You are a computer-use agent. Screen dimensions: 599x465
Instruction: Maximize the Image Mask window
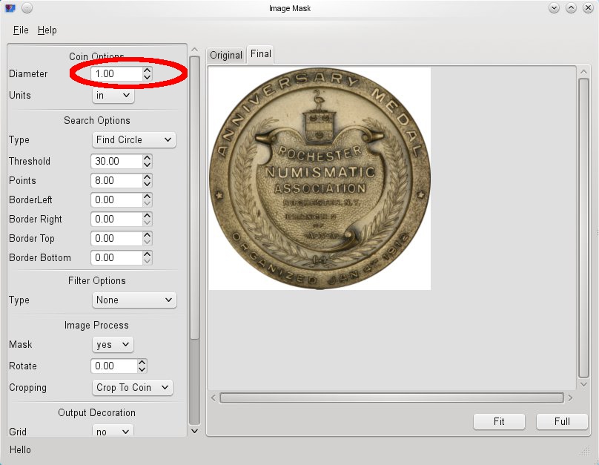coord(571,7)
